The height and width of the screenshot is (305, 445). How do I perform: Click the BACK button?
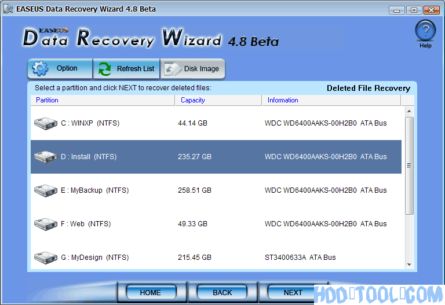pyautogui.click(x=222, y=292)
